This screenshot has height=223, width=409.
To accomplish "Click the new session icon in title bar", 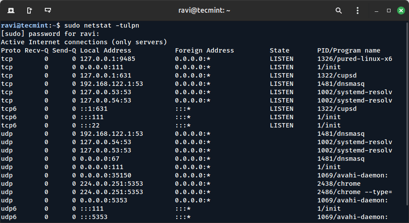I will [11, 10].
